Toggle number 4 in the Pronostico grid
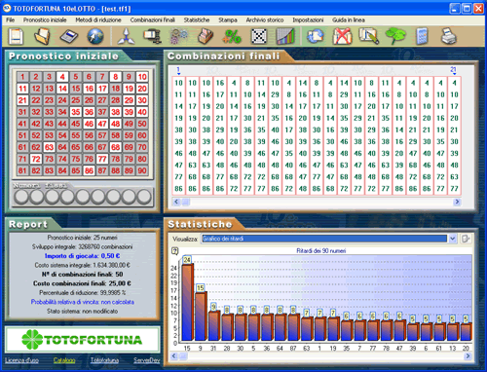Viewport: 487px width, 372px height. [62, 77]
